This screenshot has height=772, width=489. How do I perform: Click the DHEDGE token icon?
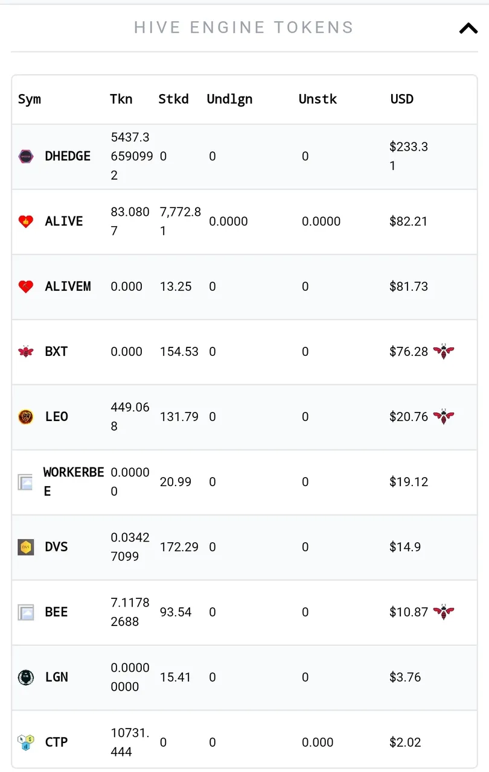tap(26, 157)
